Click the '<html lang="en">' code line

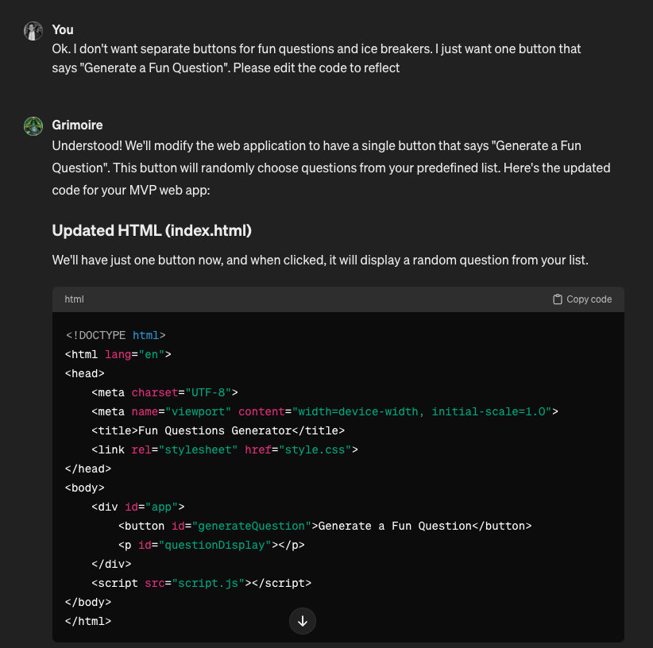pyautogui.click(x=118, y=355)
